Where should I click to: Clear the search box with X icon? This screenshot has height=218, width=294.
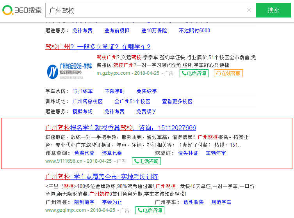249,11
